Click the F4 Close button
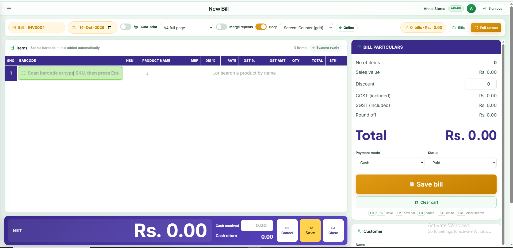The width and height of the screenshot is (513, 248). click(333, 230)
